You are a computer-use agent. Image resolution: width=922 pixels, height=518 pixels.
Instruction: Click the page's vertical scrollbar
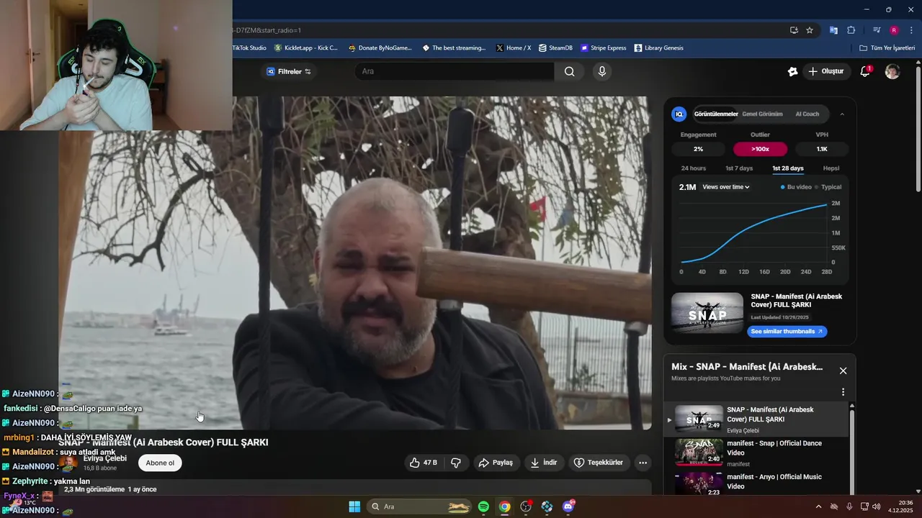point(918,129)
